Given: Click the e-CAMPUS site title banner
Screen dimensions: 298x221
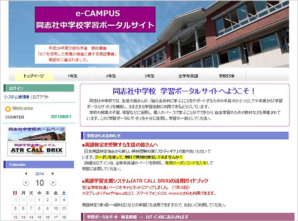Looking at the screenshot, I should tap(95, 20).
